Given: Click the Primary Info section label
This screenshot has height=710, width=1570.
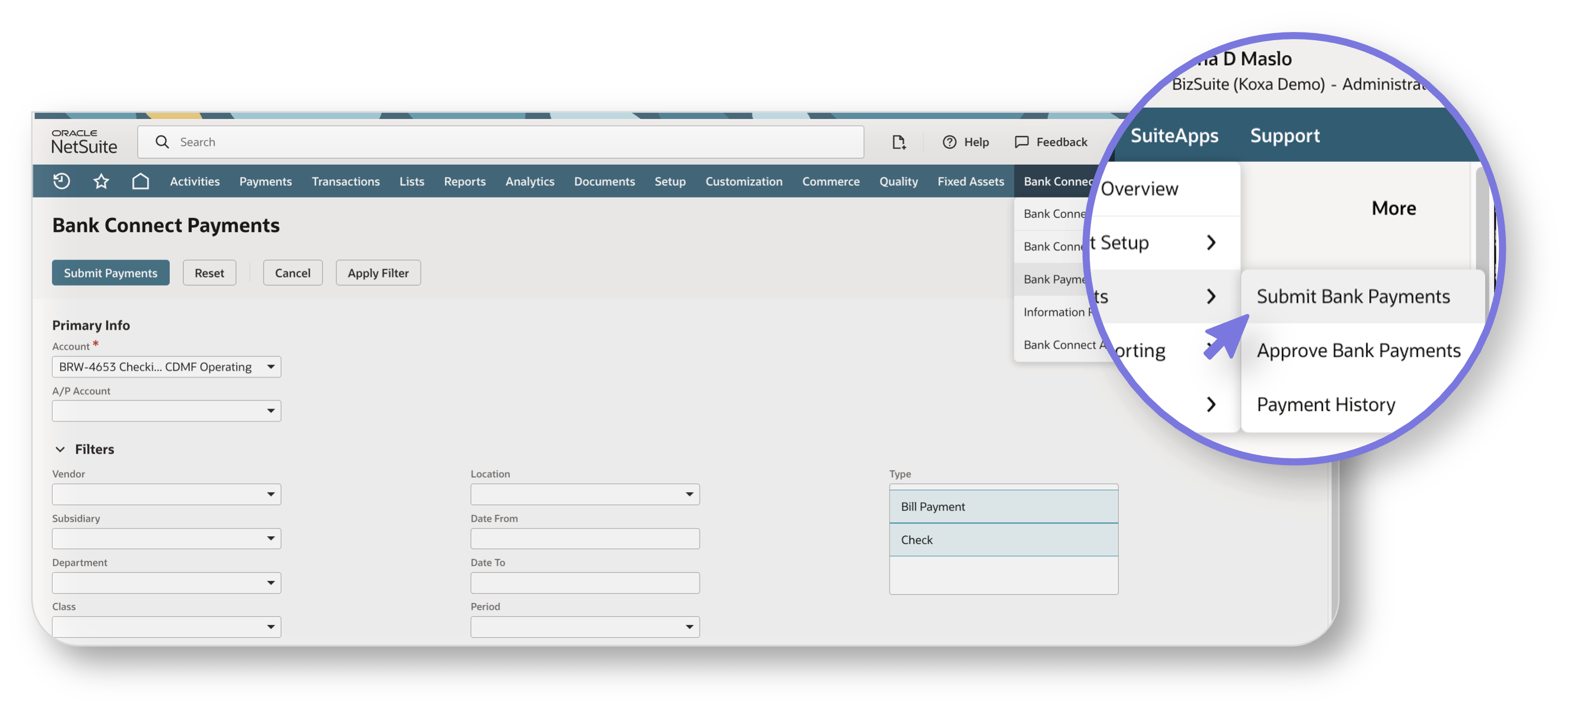Looking at the screenshot, I should 91,325.
